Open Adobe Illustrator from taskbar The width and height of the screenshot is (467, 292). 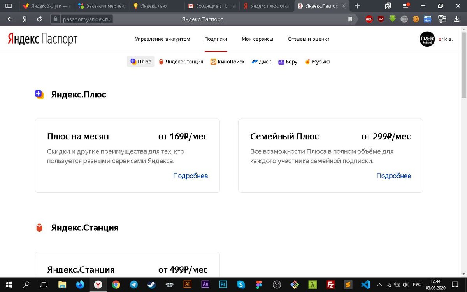tap(187, 284)
